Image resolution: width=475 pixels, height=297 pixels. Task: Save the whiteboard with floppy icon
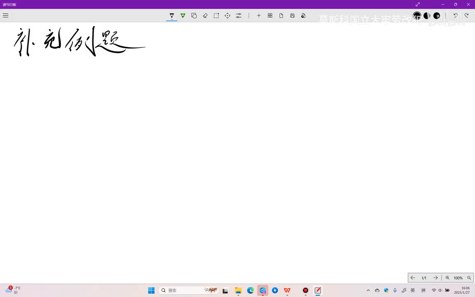point(292,15)
